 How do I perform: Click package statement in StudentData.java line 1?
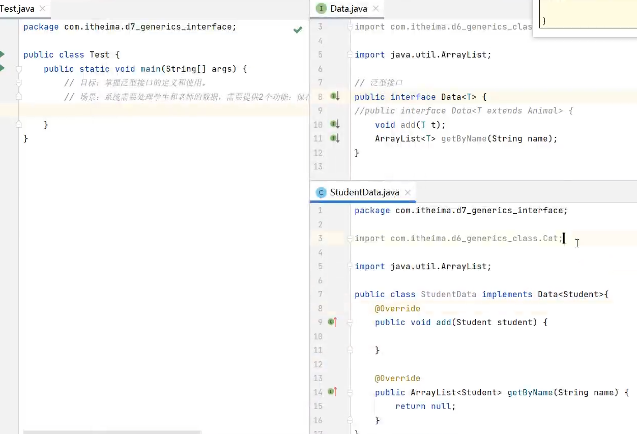click(x=461, y=210)
